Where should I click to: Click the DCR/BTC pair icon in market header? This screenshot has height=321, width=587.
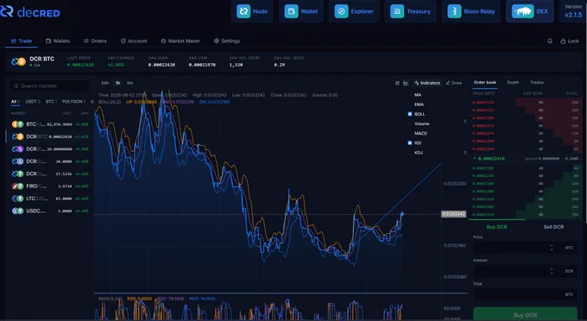[18, 61]
